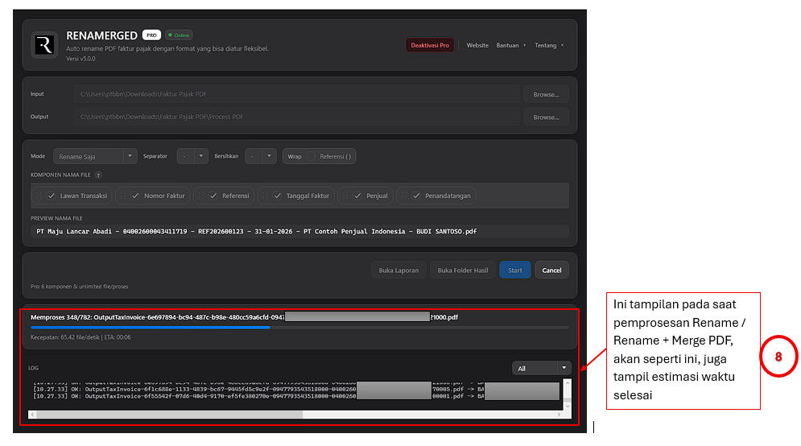
Task: Open the Separator dropdown
Action: 192,156
